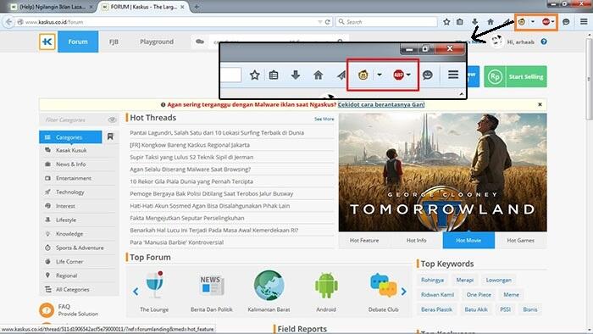The width and height of the screenshot is (593, 334).
Task: Open the Sports & Adventure category
Action: click(80, 248)
